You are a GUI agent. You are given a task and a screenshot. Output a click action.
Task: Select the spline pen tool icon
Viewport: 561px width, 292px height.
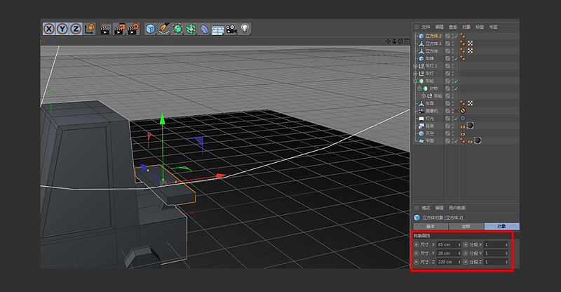pyautogui.click(x=163, y=29)
